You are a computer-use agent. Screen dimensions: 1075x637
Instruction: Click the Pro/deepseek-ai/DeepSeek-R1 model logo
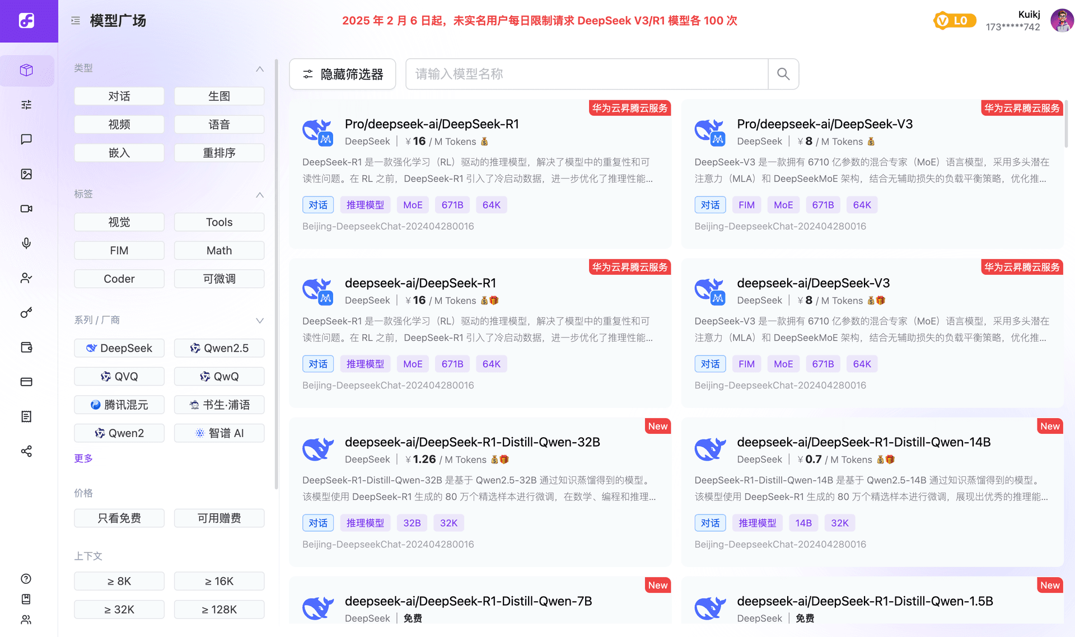point(318,132)
